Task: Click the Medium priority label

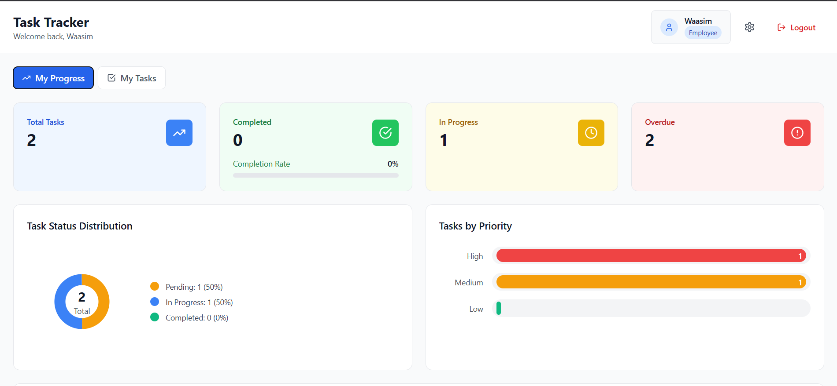Action: point(469,283)
